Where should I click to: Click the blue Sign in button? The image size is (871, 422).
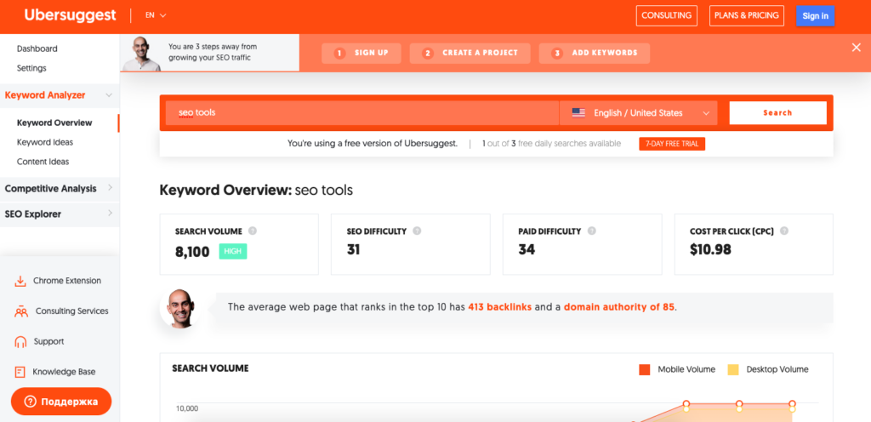pos(816,15)
